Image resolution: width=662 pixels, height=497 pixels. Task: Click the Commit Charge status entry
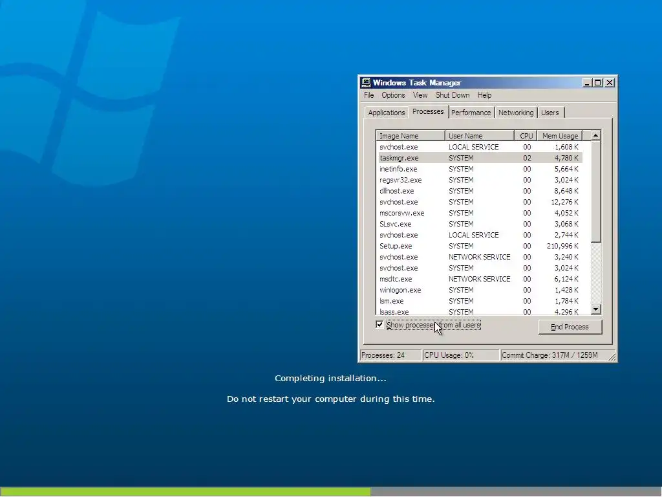coord(554,355)
